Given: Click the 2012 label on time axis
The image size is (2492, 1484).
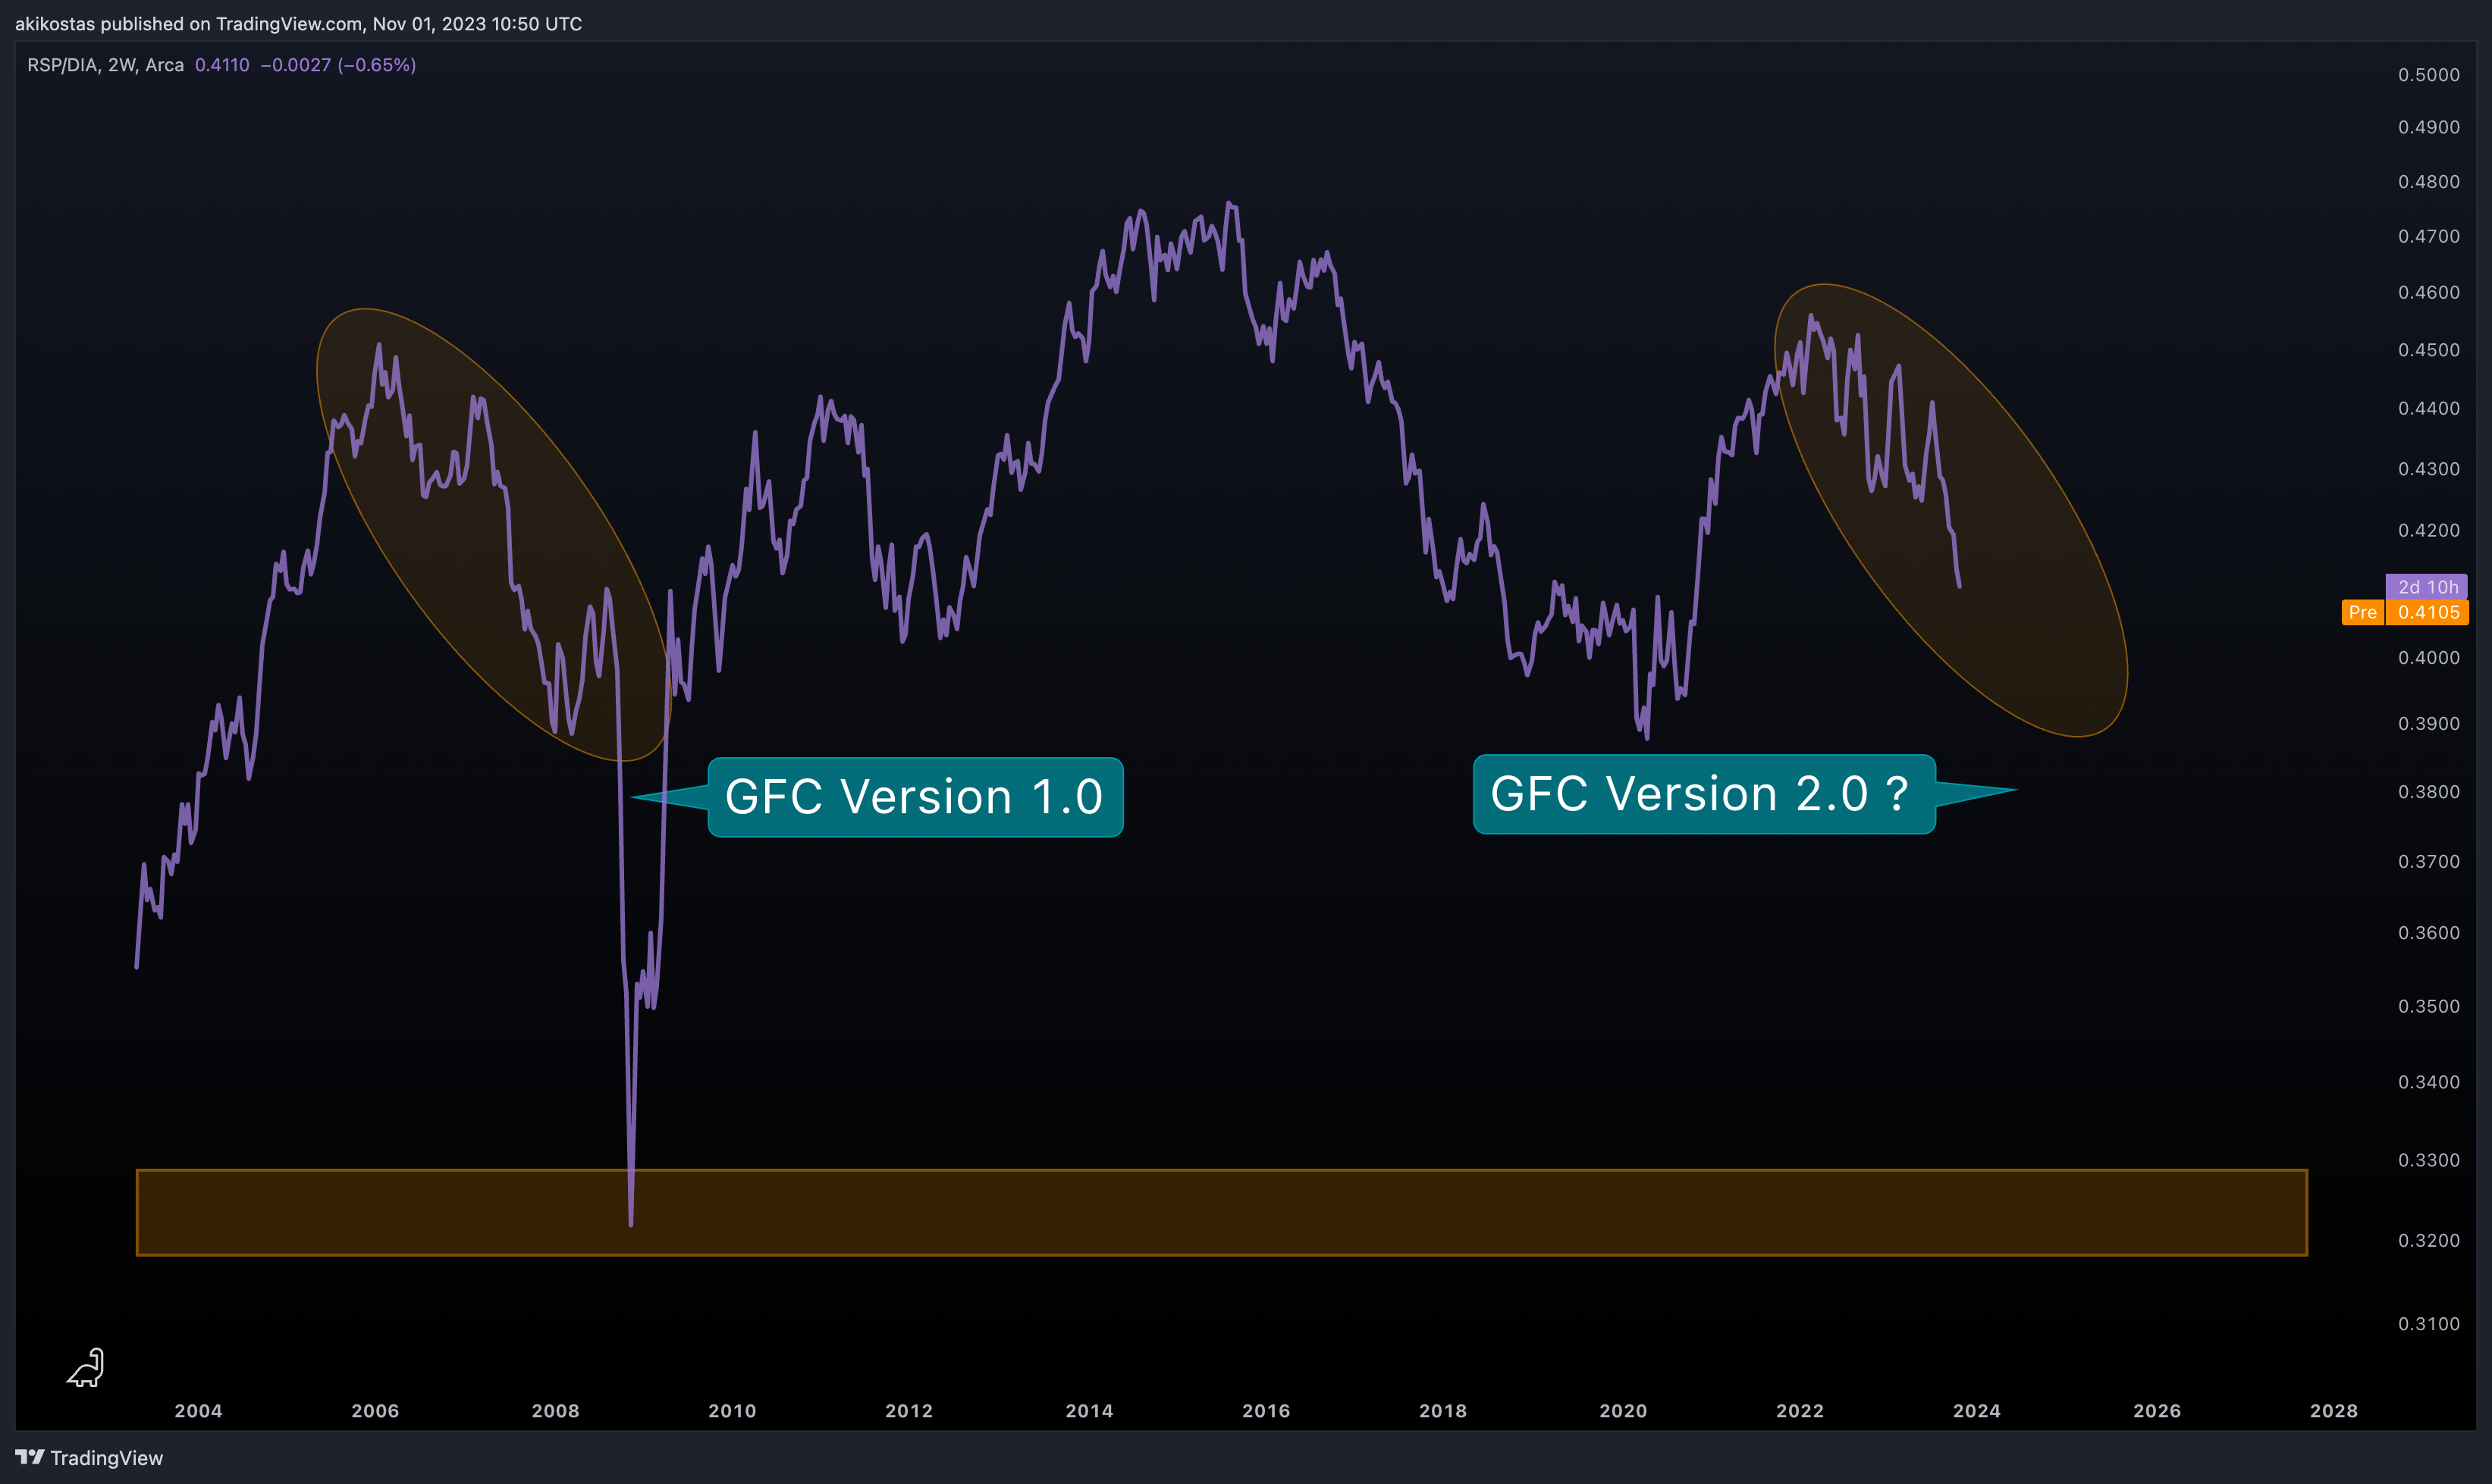Looking at the screenshot, I should pos(909,1411).
